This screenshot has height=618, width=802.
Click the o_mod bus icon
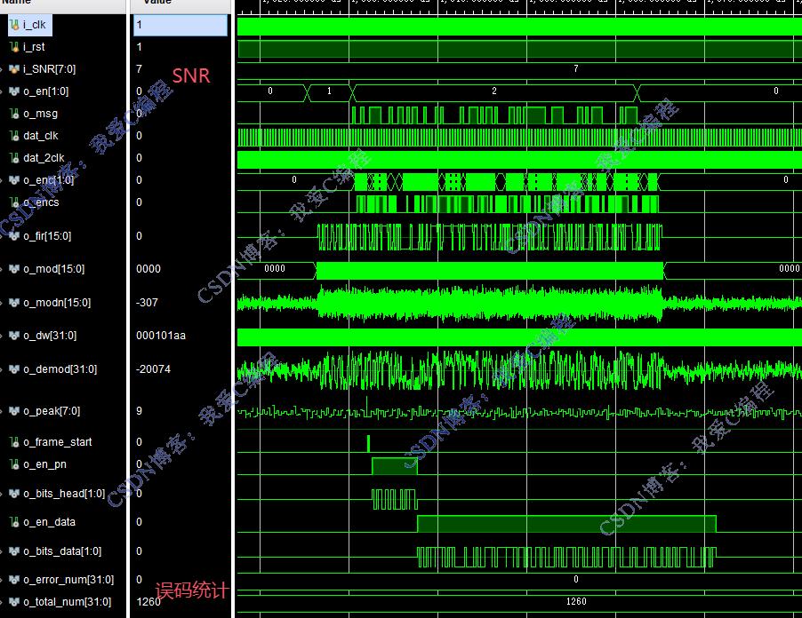click(x=15, y=269)
